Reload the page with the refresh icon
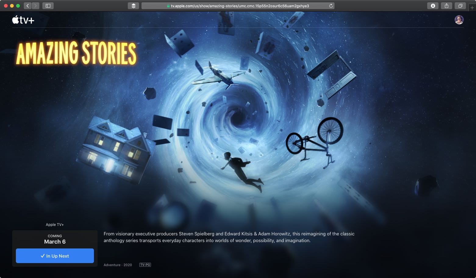Viewport: 476px width, 278px height. [331, 6]
